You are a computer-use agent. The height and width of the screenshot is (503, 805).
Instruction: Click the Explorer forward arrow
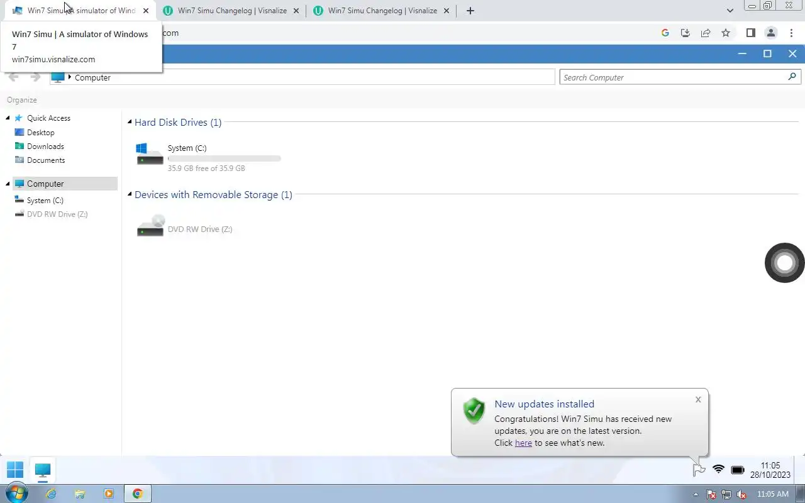[x=36, y=77]
